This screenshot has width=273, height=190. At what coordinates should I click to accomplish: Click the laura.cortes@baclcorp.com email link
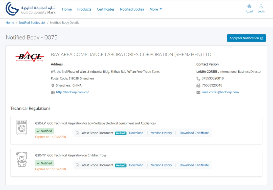click(220, 92)
